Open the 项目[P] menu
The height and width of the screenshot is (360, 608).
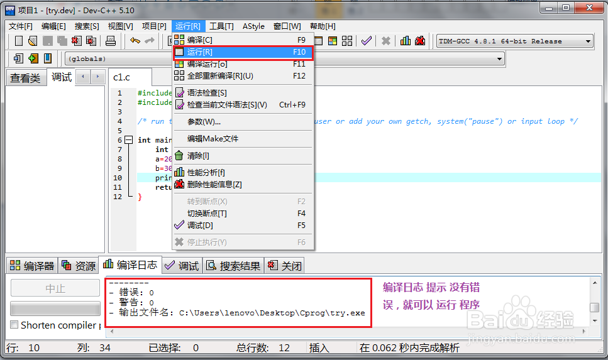click(154, 26)
